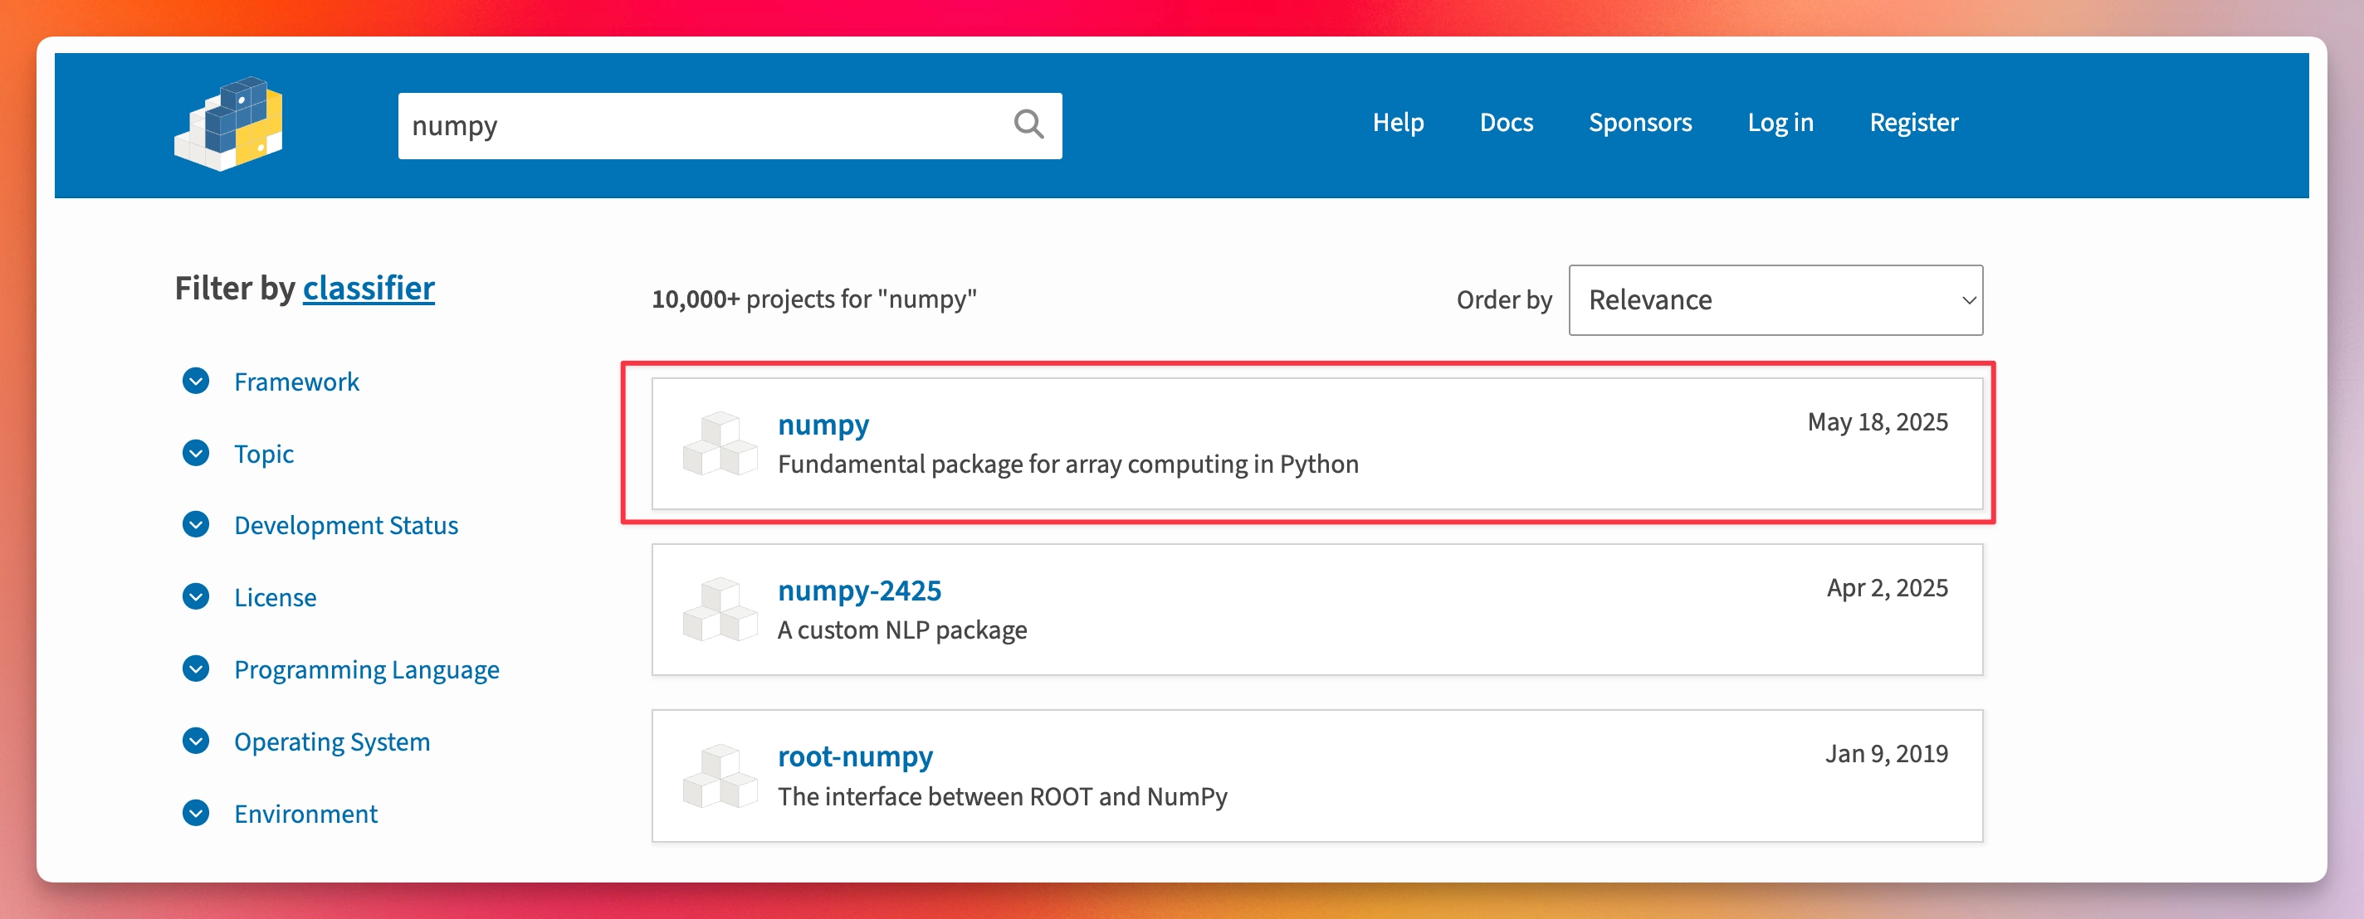Expand the Operating System filter
The image size is (2364, 919).
pyautogui.click(x=331, y=742)
